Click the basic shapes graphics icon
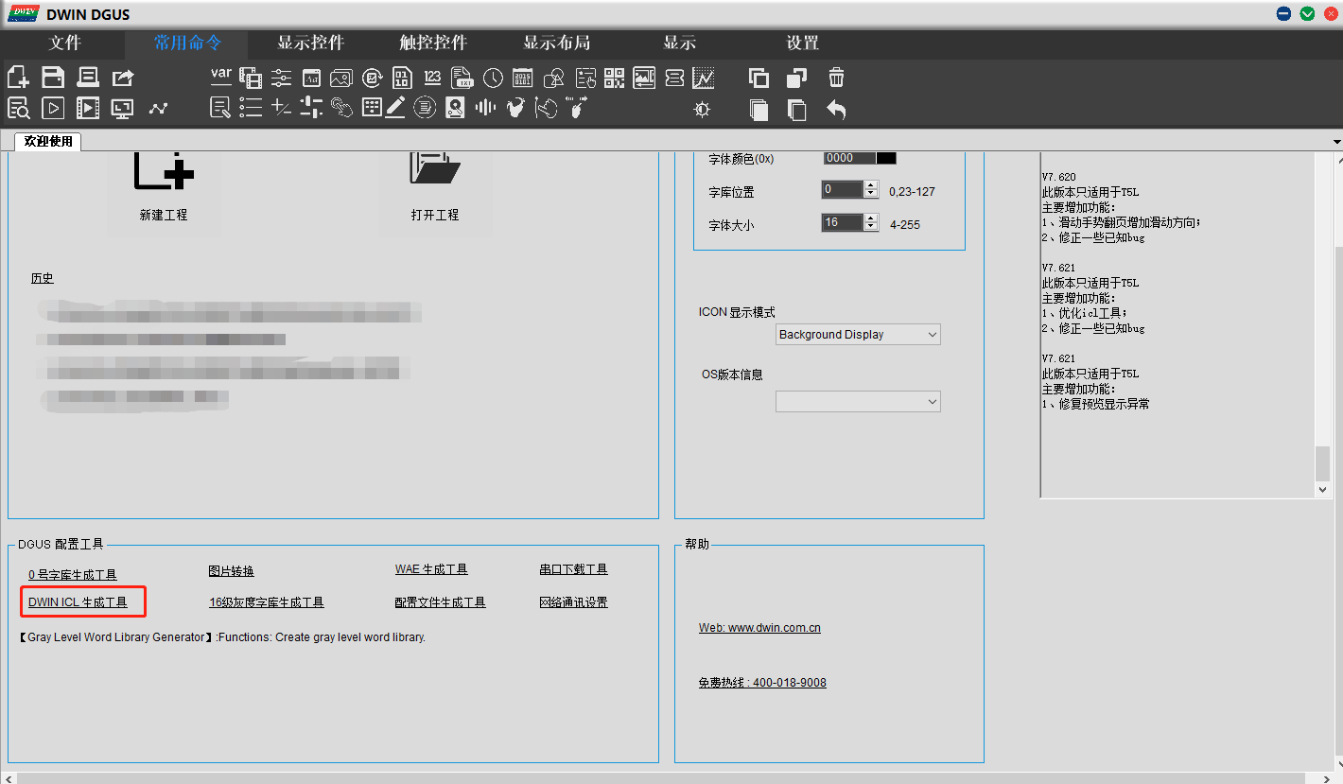 [x=553, y=78]
